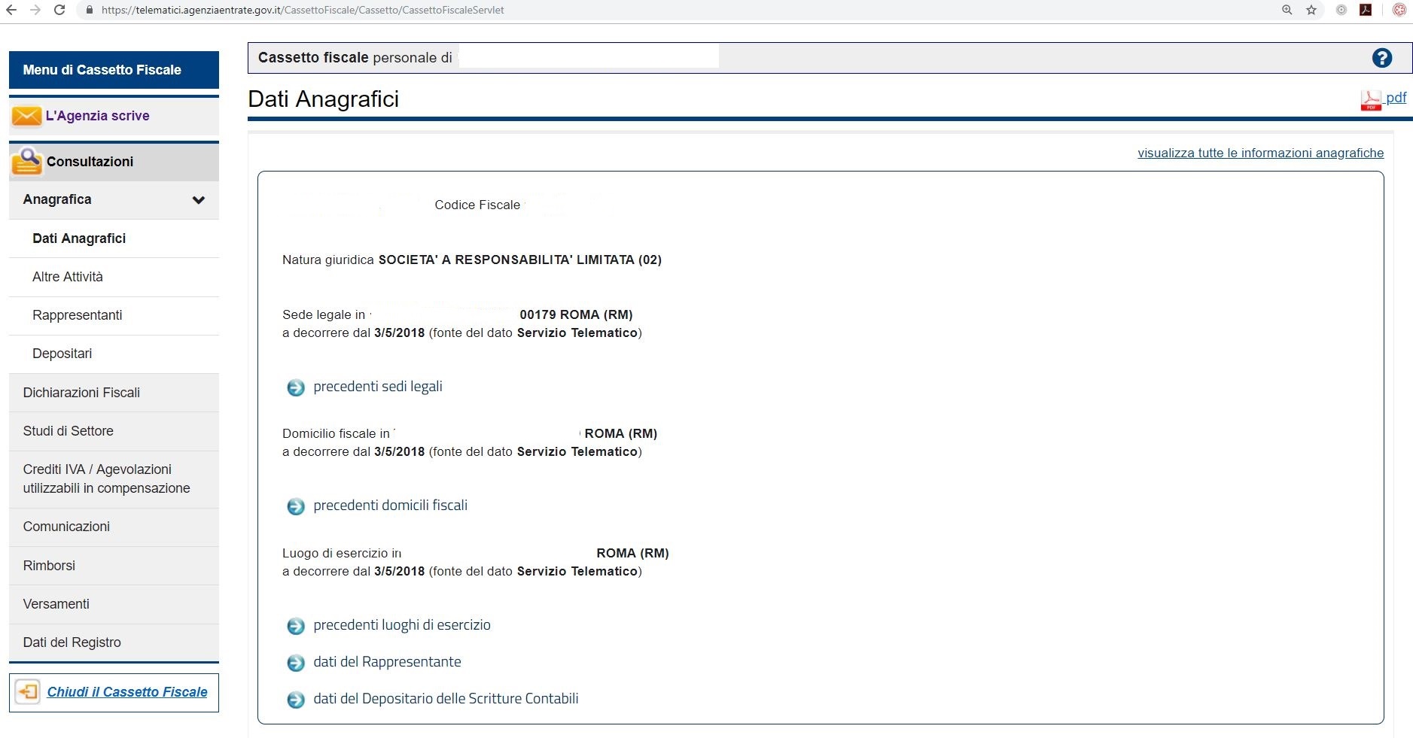Open dati del Depositario delle Scritture Contabili link
The height and width of the screenshot is (738, 1413).
(x=446, y=699)
